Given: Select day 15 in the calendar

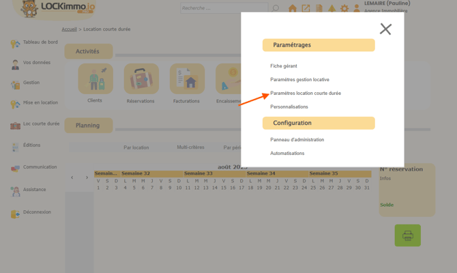Looking at the screenshot, I should [224, 188].
